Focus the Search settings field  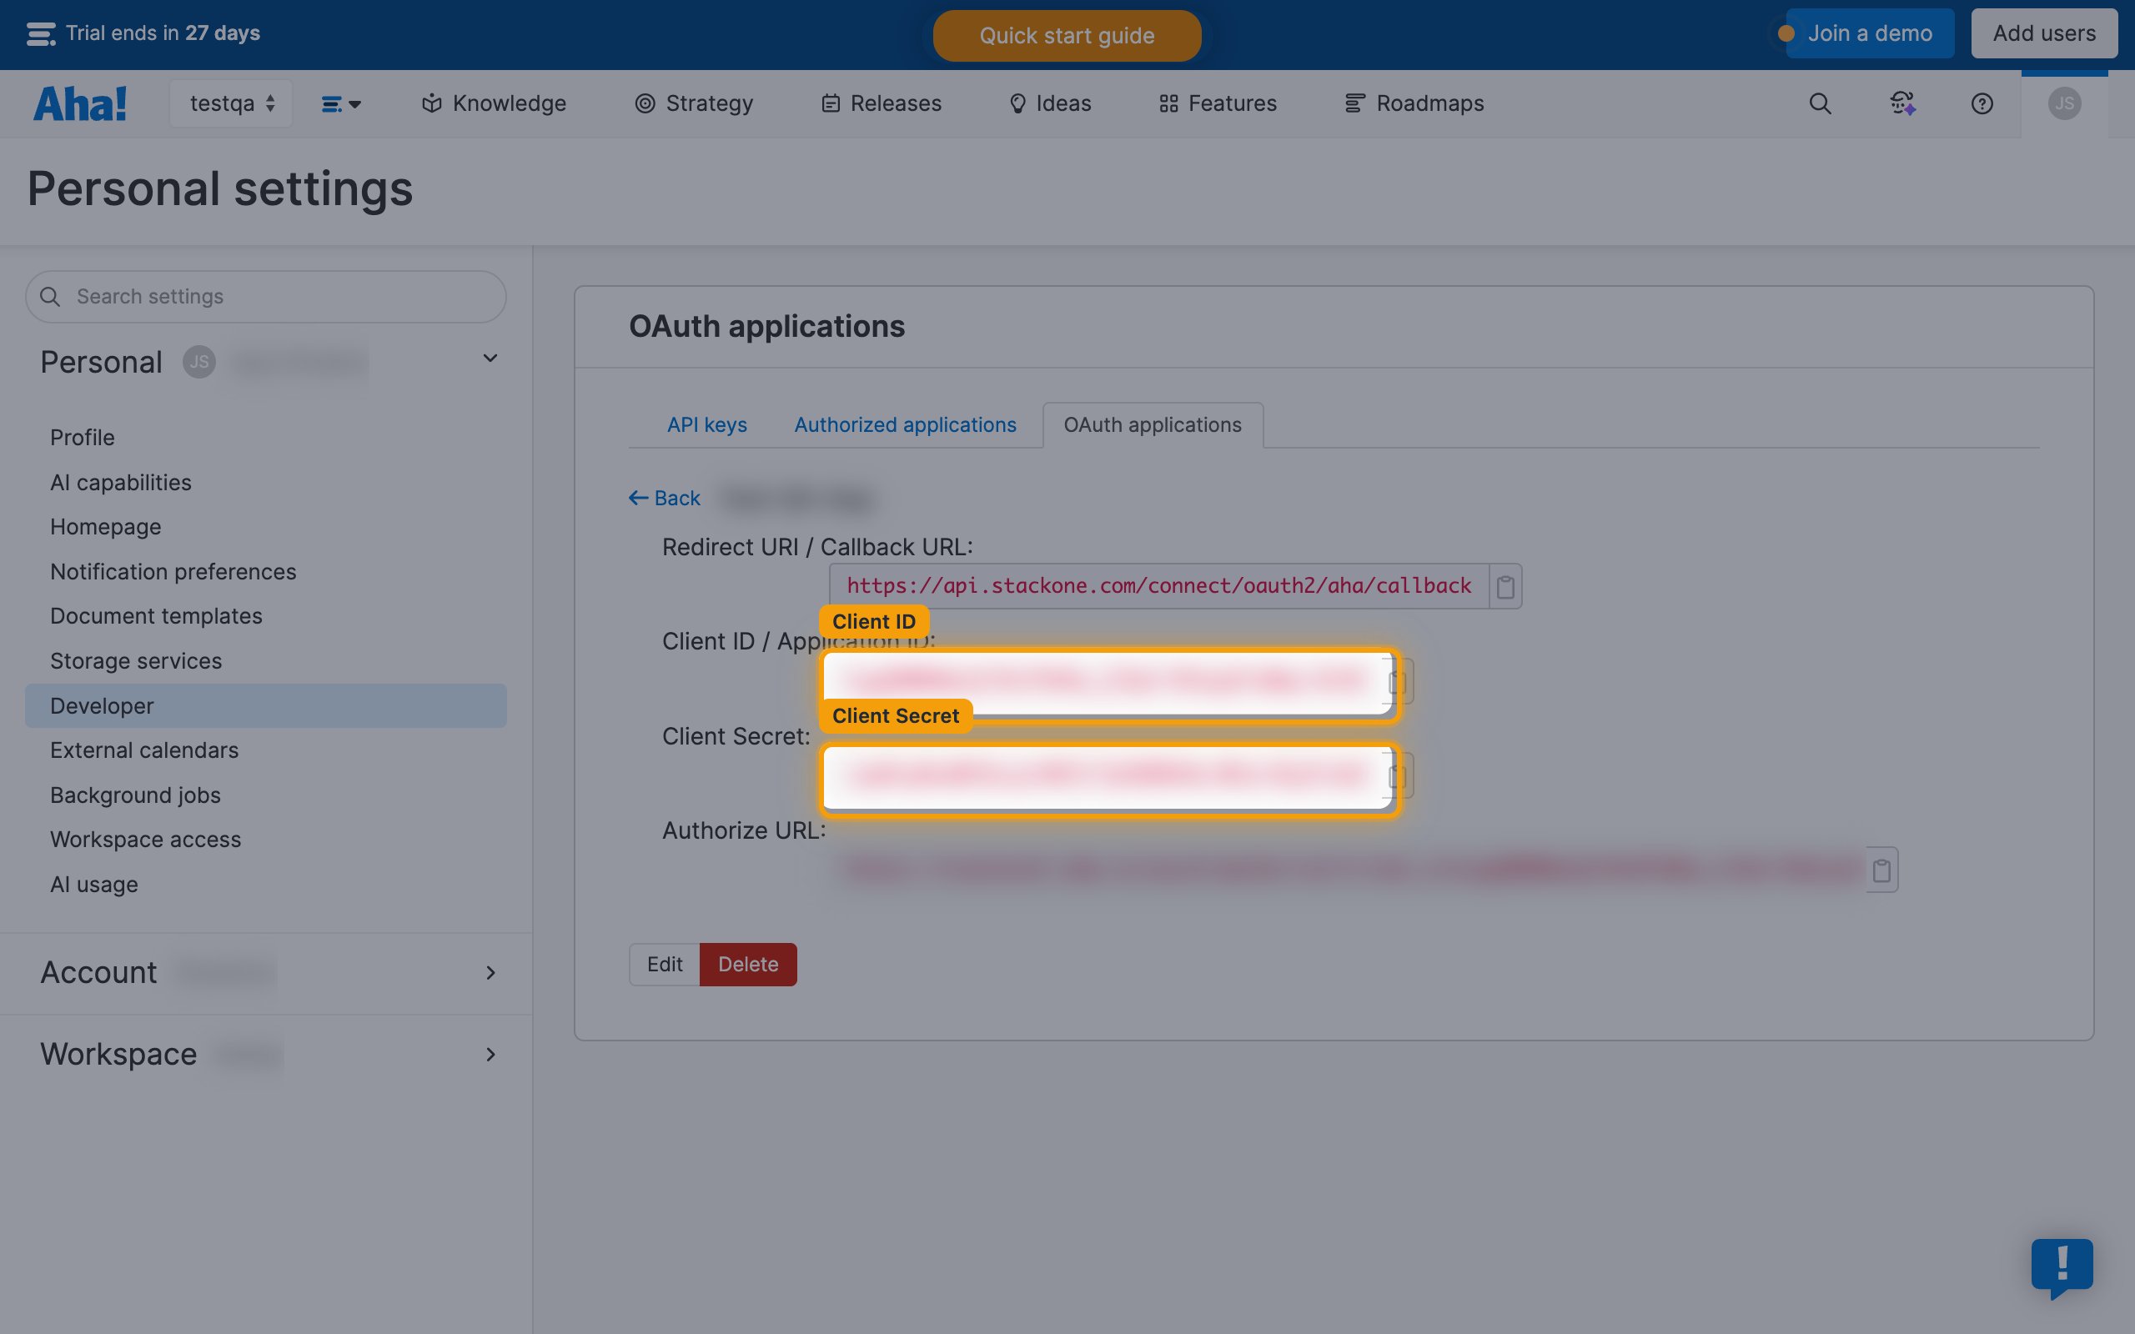click(265, 297)
